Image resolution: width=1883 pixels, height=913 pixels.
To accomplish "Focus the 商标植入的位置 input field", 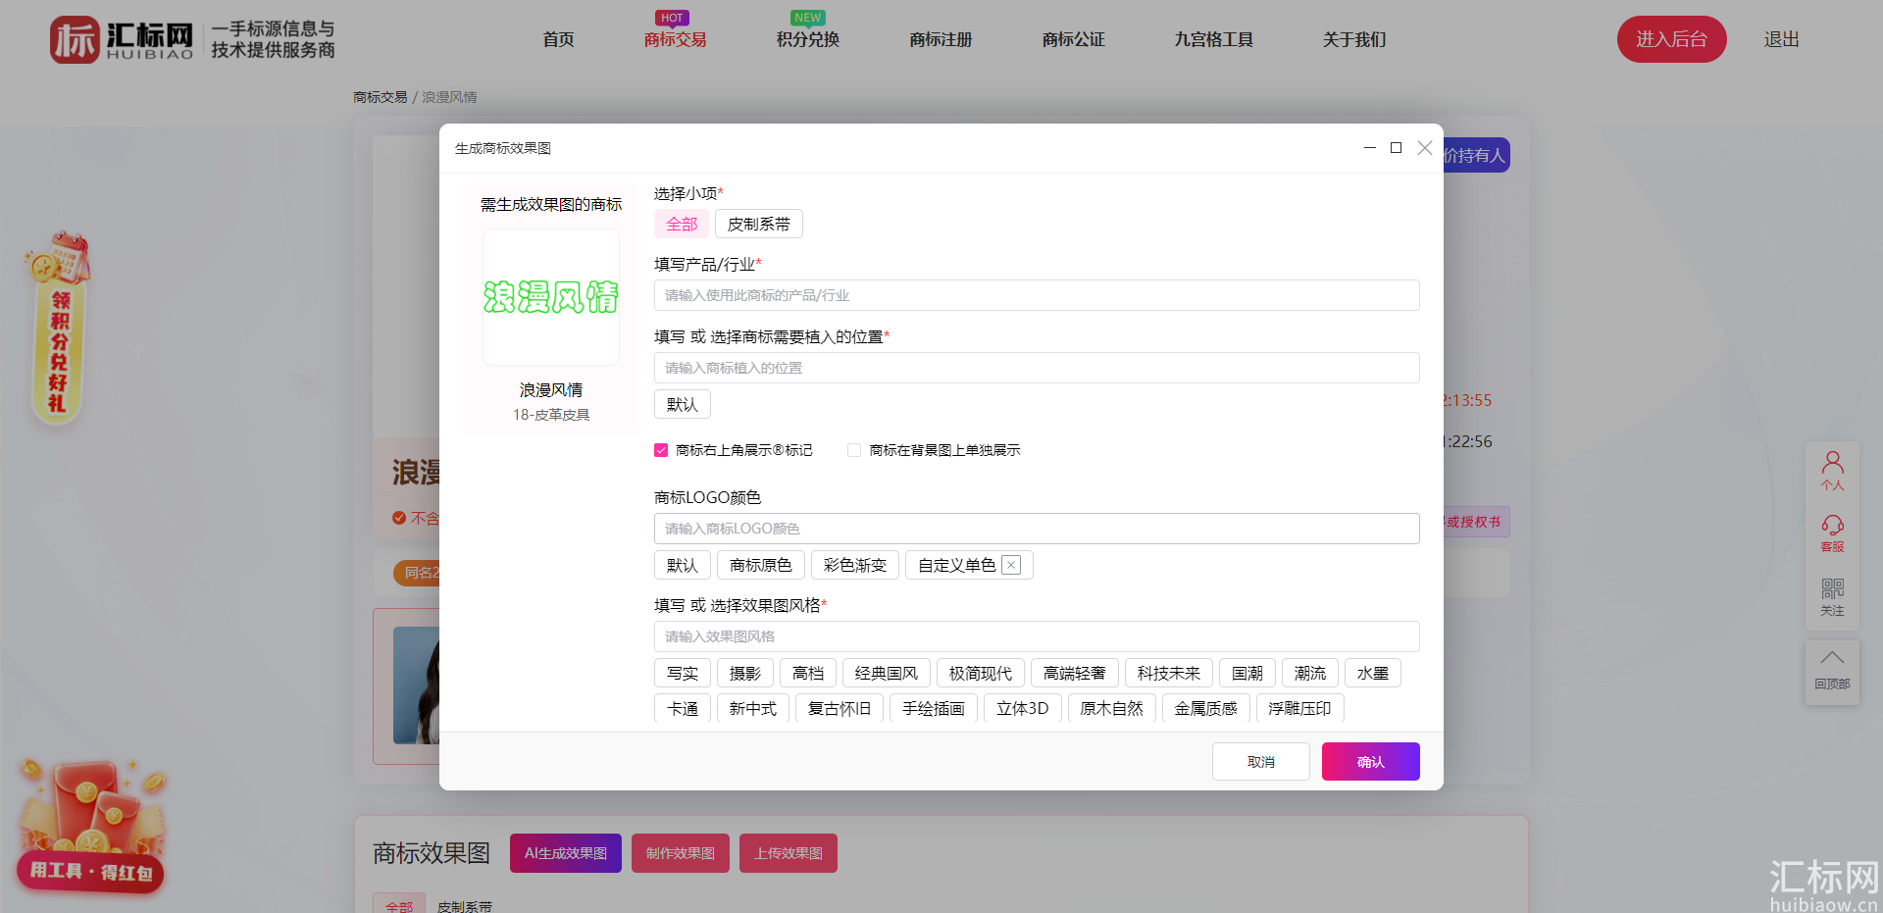I will (x=1037, y=368).
